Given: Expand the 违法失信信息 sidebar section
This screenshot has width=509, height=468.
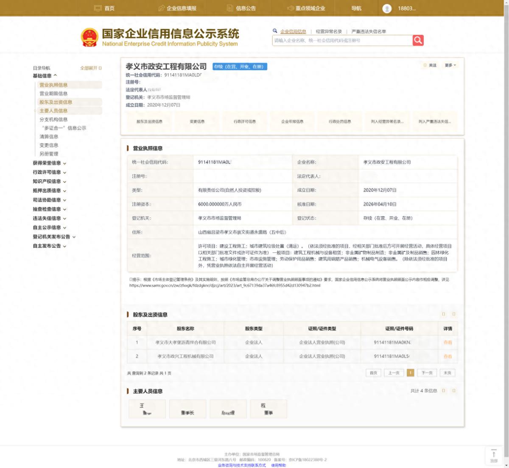Looking at the screenshot, I should (x=49, y=218).
